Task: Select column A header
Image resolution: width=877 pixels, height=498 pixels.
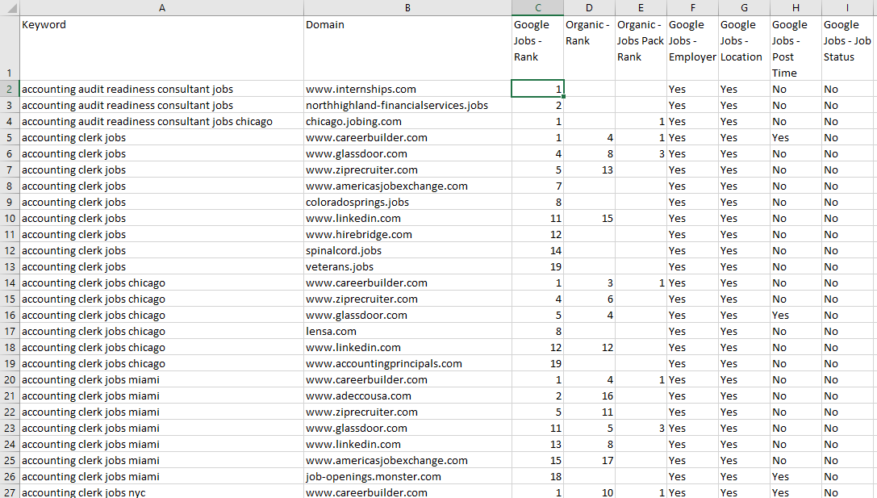Action: point(161,7)
